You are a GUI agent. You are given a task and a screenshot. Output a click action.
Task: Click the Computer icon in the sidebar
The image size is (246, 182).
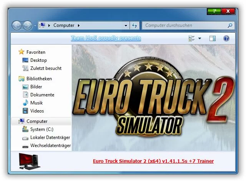click(x=22, y=121)
